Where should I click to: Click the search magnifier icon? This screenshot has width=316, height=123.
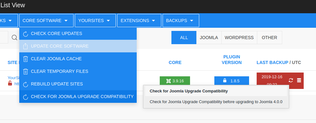(14, 38)
